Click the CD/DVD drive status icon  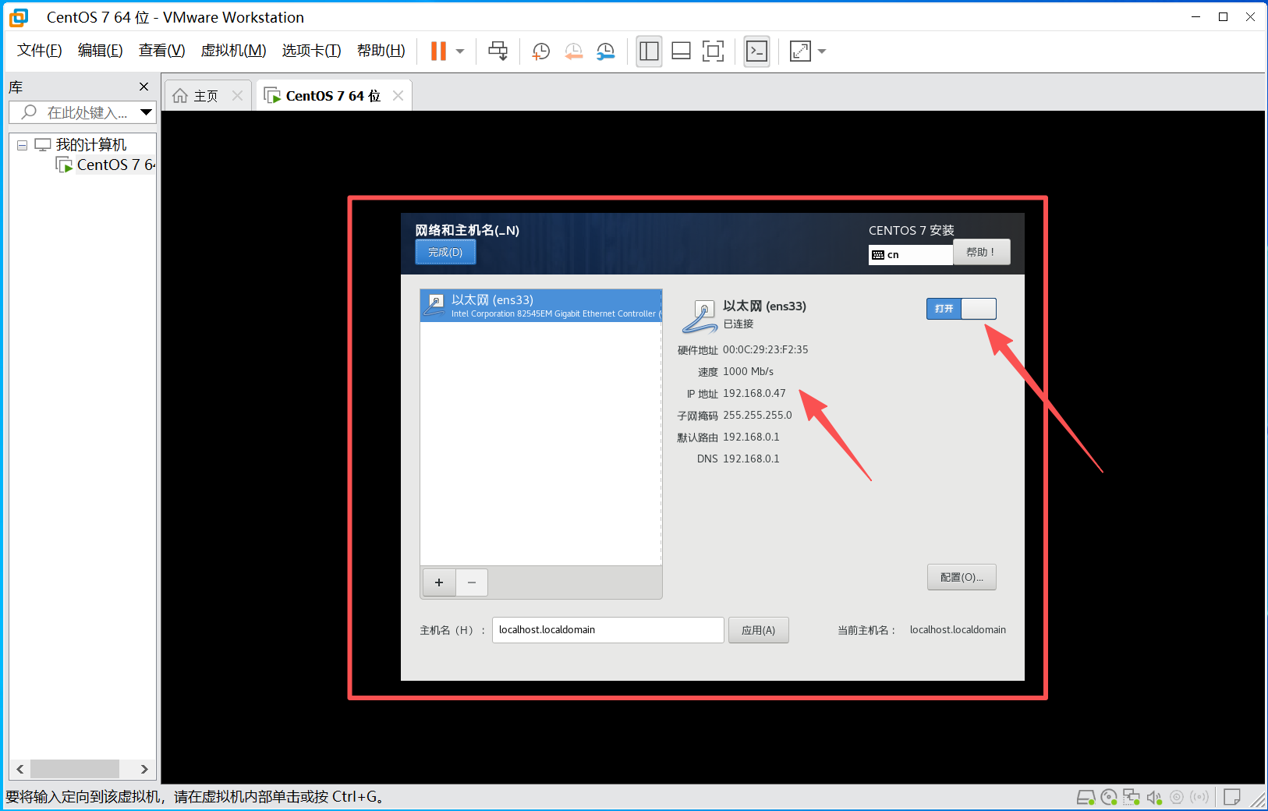[x=1109, y=797]
